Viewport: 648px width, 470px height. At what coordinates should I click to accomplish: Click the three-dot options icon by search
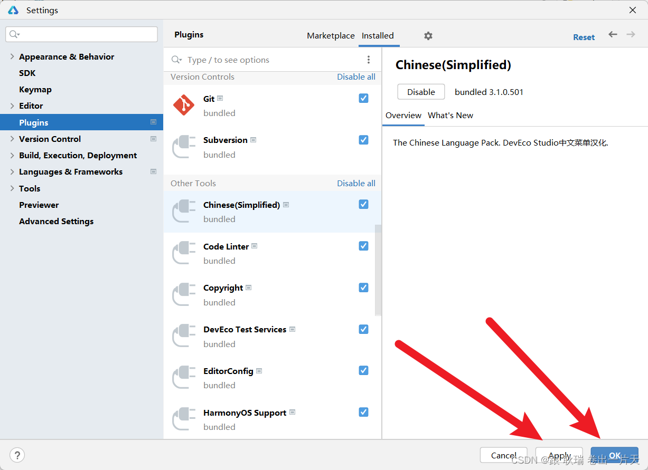pyautogui.click(x=369, y=60)
